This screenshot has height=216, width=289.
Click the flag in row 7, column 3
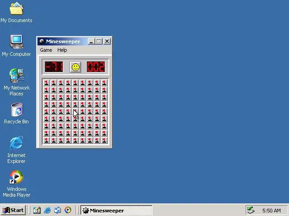pyautogui.click(x=61, y=126)
